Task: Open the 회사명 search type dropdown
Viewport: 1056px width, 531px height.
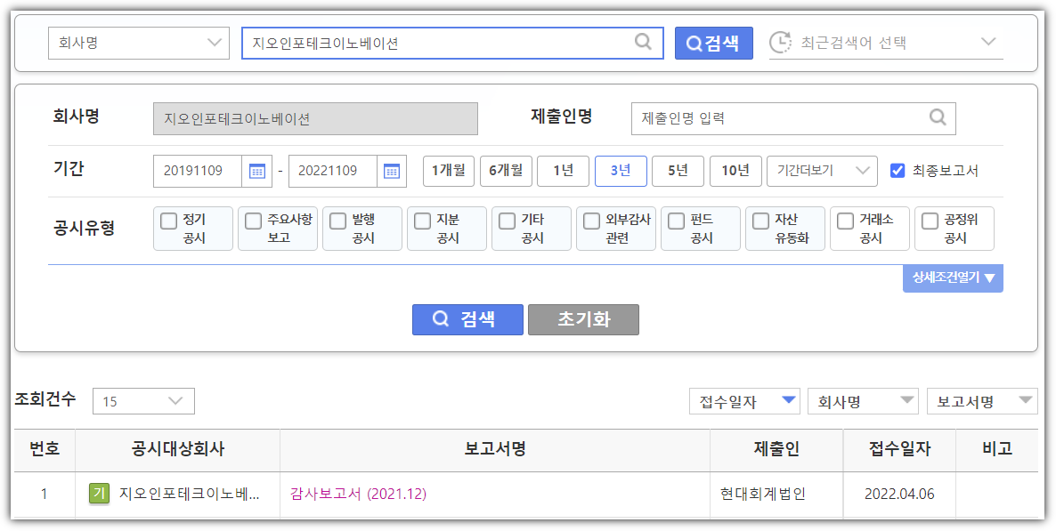Action: pyautogui.click(x=139, y=43)
